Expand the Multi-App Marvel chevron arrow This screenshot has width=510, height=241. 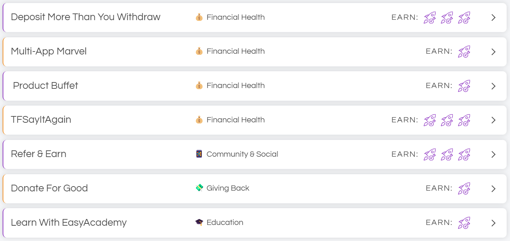pos(494,52)
